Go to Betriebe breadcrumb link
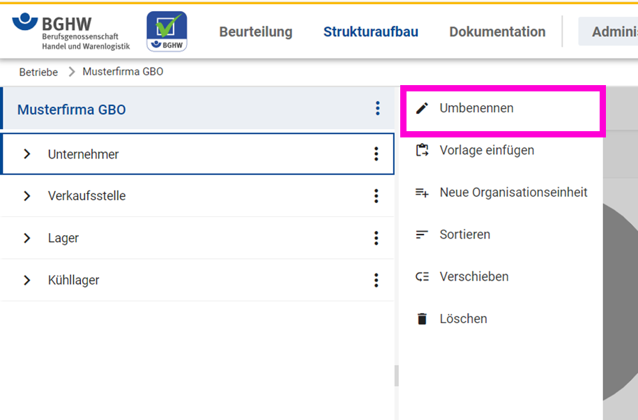Screen dimensions: 638x420 (38, 72)
